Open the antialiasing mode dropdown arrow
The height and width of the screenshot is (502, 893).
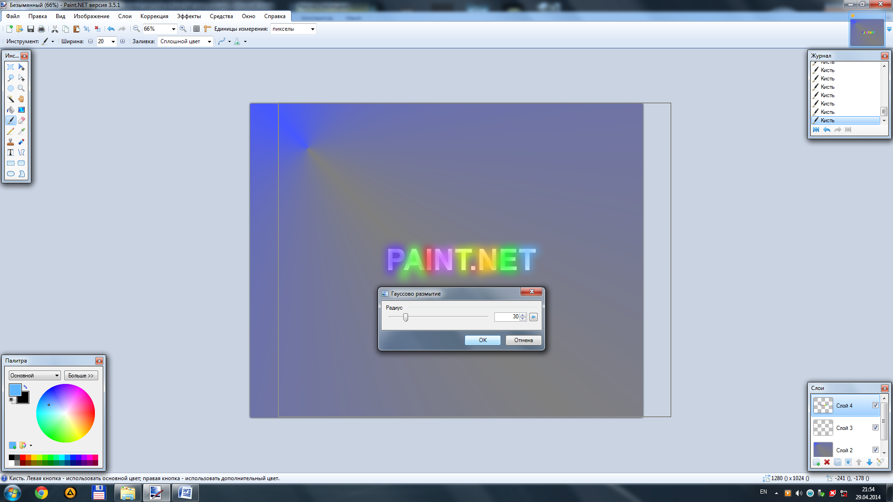(x=229, y=41)
